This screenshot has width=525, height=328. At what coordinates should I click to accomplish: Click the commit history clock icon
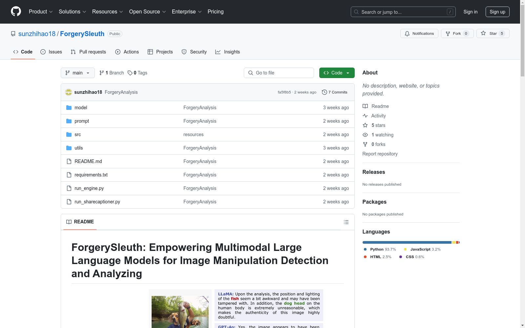tap(325, 92)
